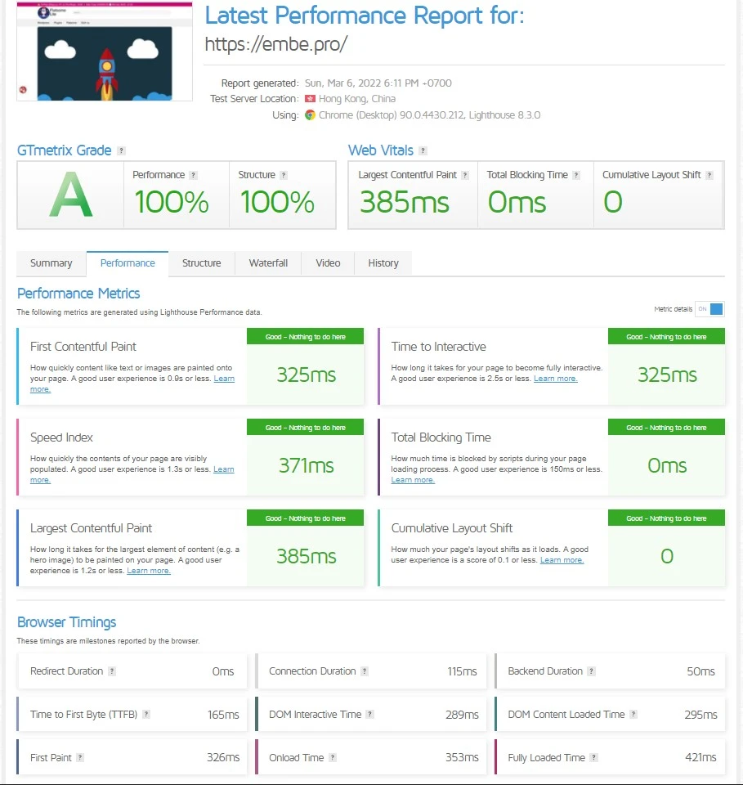
Task: Open the History tab
Action: click(x=383, y=263)
